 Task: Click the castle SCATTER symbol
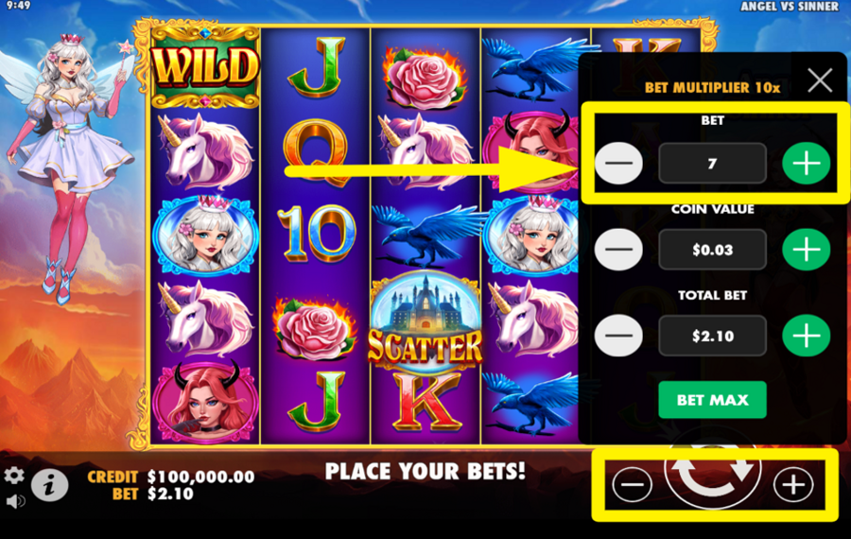(x=425, y=320)
